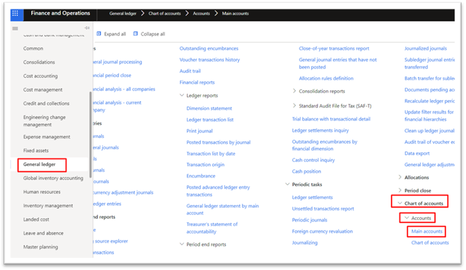The image size is (466, 270).
Task: Click the Expand all icon
Action: click(x=99, y=34)
